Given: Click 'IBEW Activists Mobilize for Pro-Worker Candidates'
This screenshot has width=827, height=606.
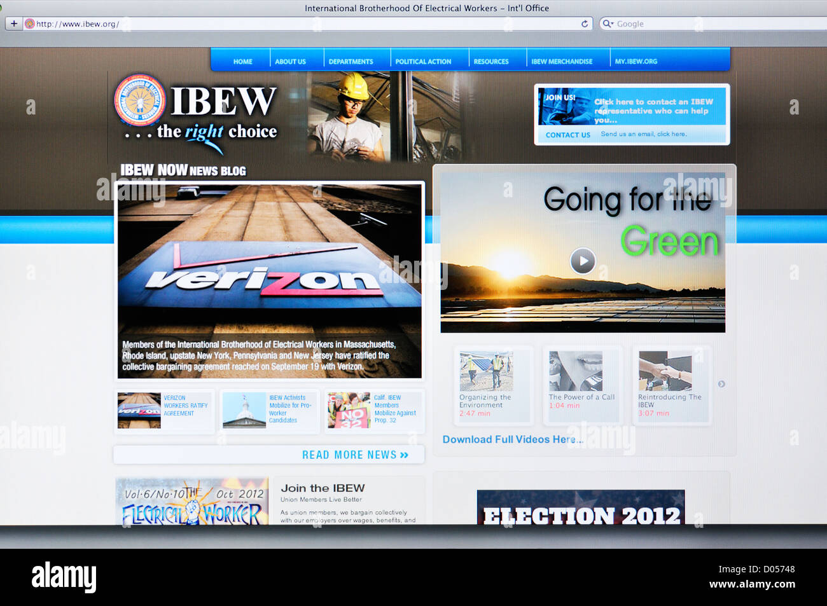Looking at the screenshot, I should tap(290, 409).
